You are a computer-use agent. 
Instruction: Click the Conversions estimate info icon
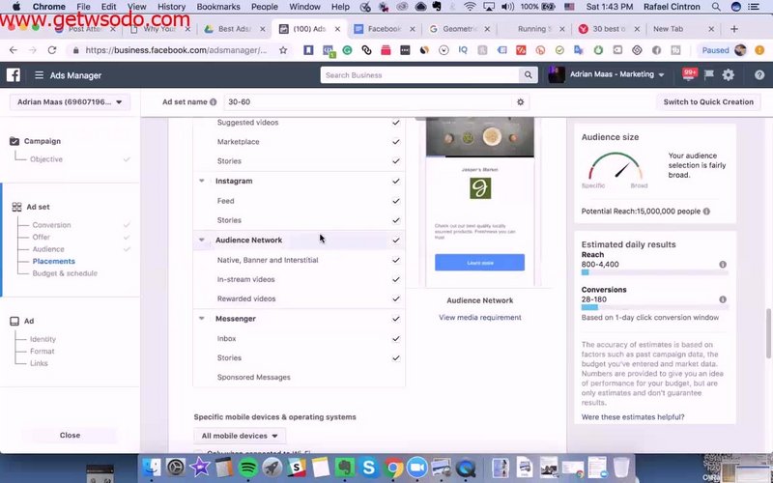pos(722,299)
